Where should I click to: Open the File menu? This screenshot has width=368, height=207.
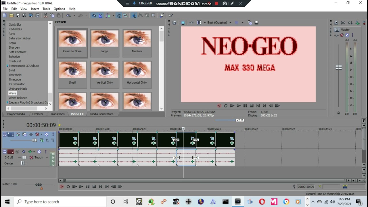5,9
